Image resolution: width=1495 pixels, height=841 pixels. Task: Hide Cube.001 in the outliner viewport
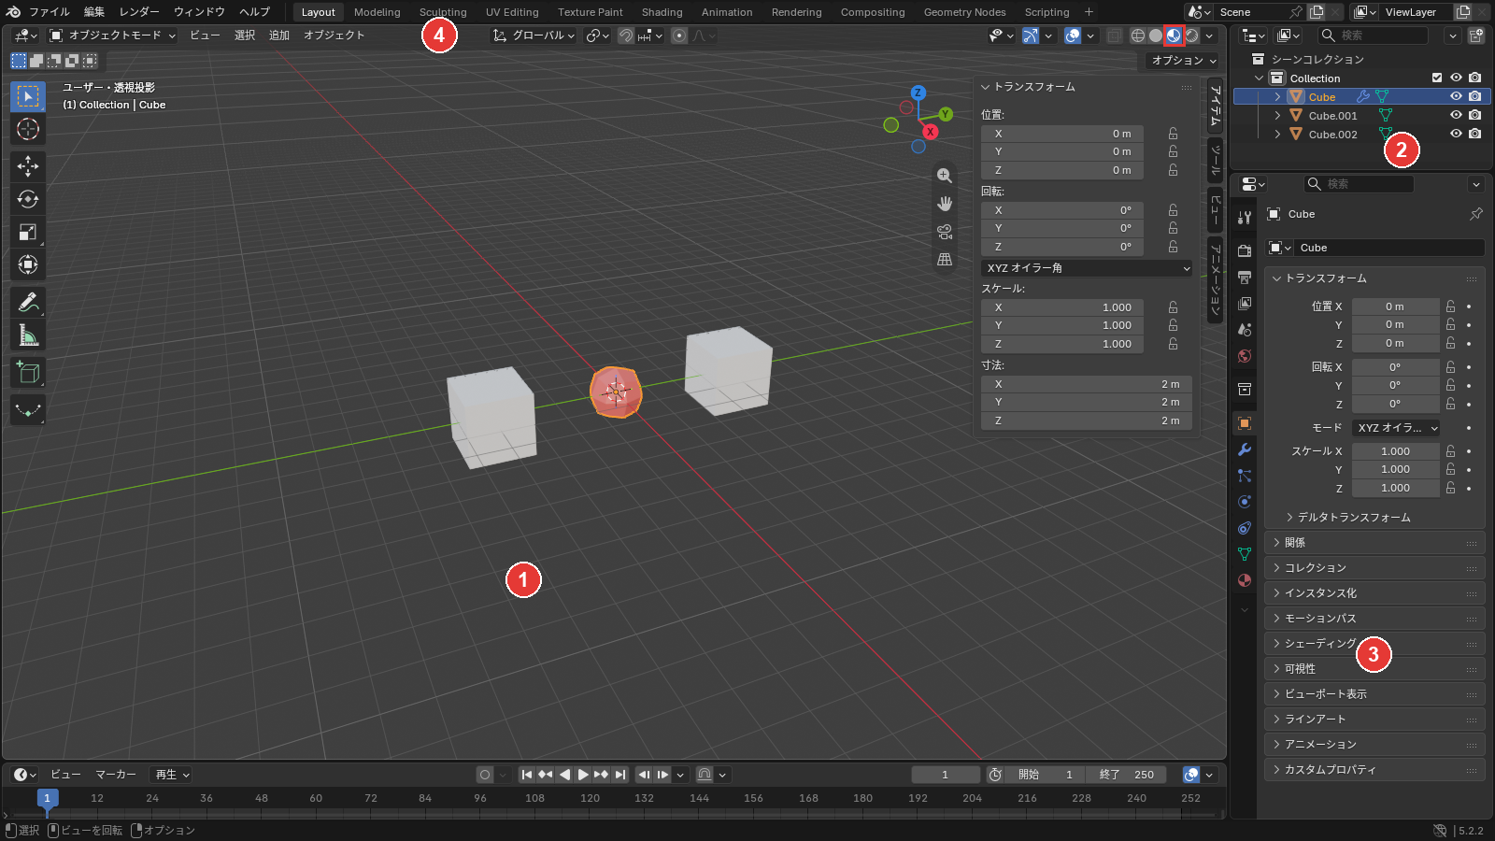(x=1456, y=115)
